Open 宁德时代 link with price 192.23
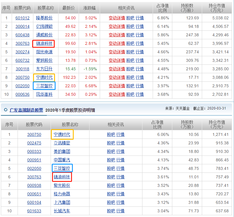 [x=44, y=77]
